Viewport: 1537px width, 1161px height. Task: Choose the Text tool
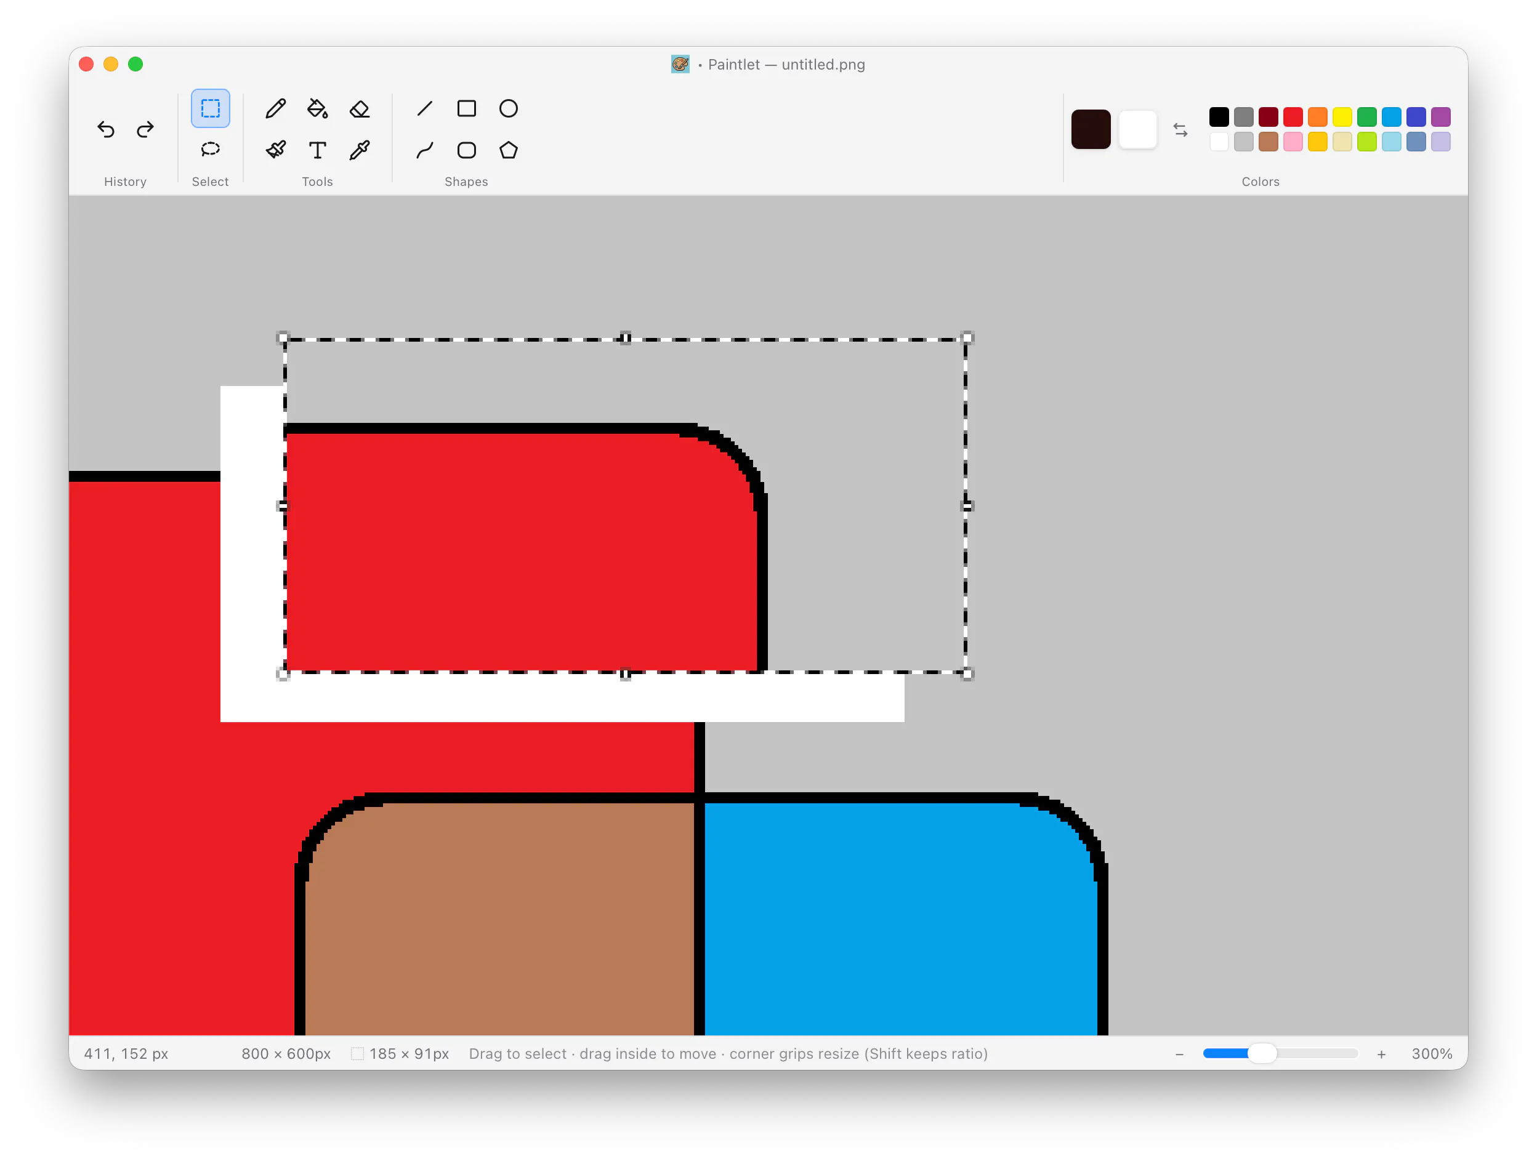pos(318,150)
